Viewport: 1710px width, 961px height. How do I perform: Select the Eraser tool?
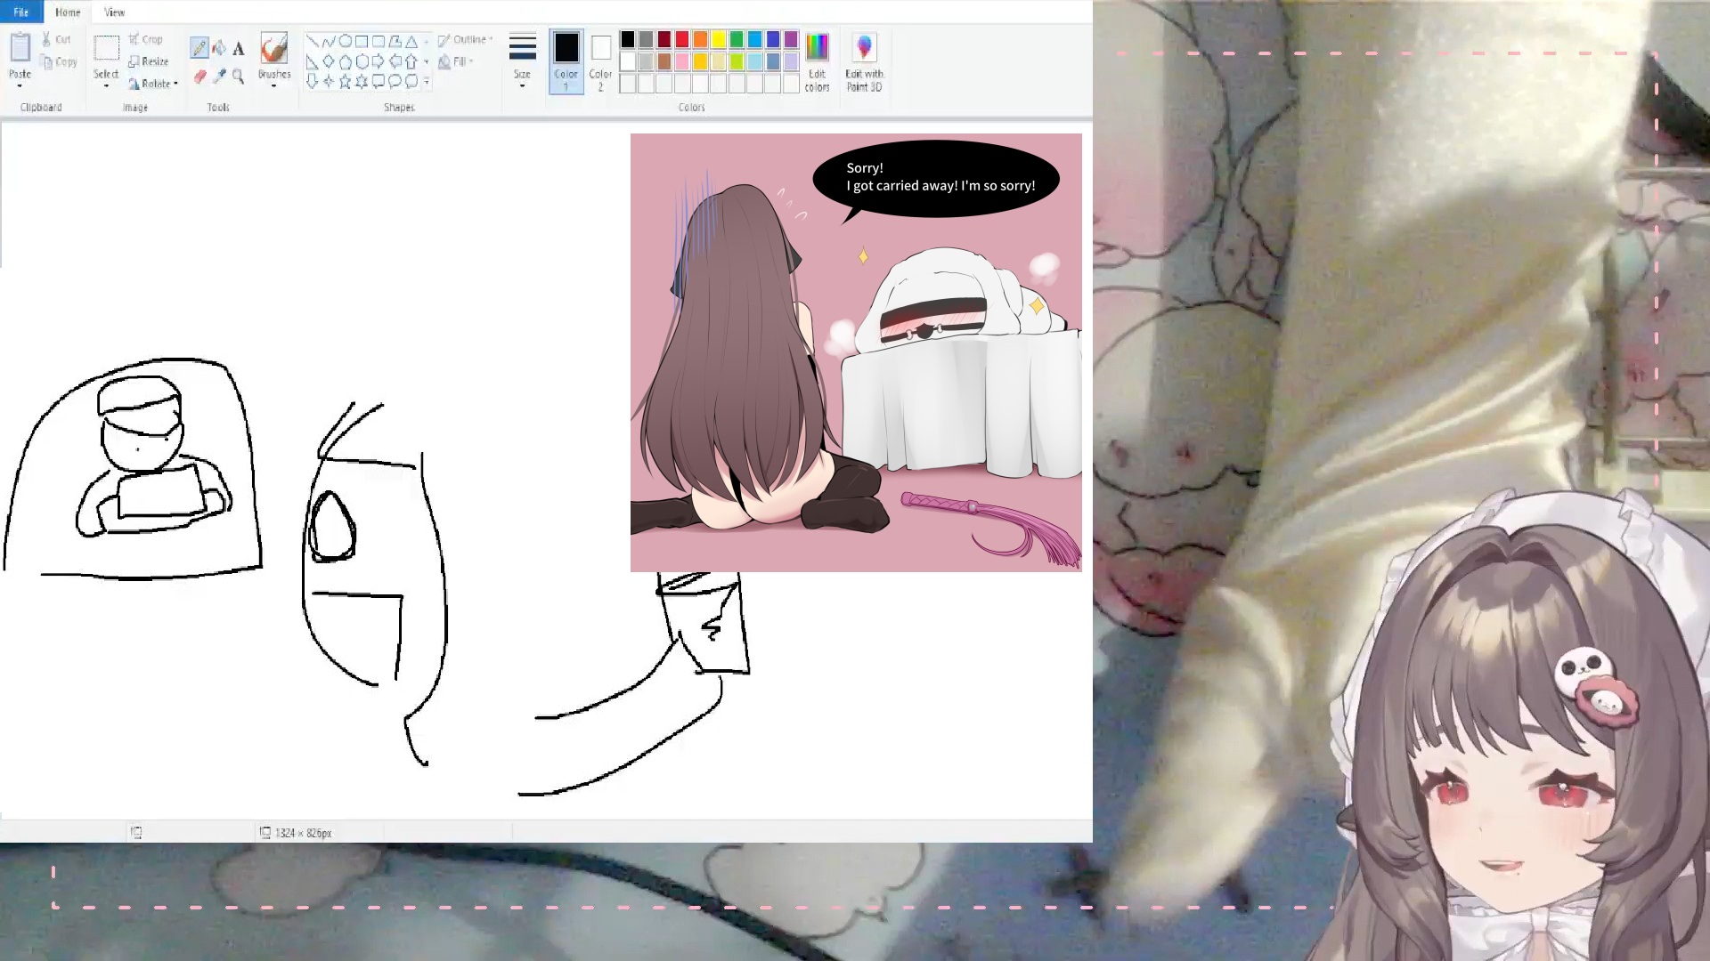tap(199, 77)
